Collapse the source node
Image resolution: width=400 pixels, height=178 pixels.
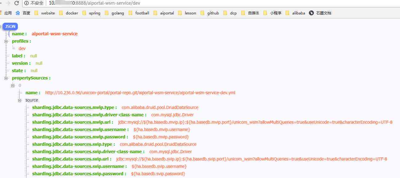(x=19, y=100)
